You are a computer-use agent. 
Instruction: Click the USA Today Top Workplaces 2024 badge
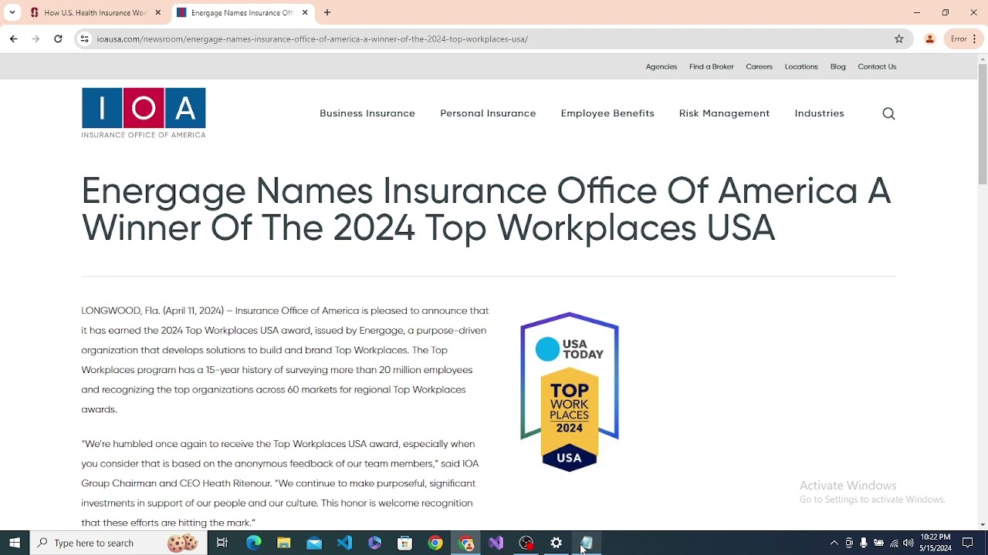[570, 392]
